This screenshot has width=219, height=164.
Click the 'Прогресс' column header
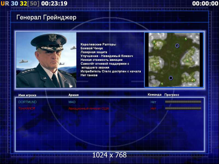172,95
